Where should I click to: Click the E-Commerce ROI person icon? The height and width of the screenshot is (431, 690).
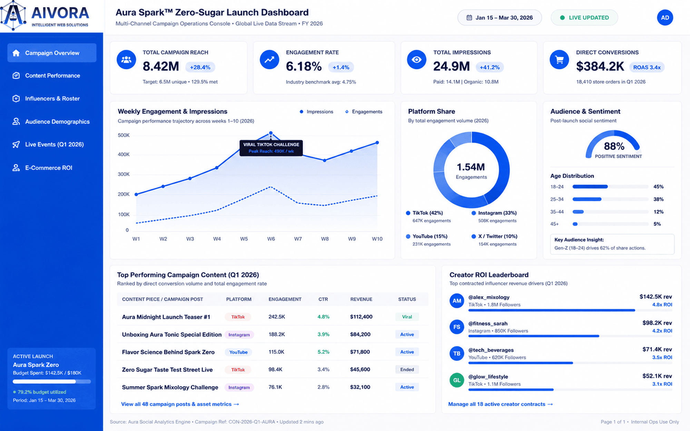pyautogui.click(x=16, y=168)
